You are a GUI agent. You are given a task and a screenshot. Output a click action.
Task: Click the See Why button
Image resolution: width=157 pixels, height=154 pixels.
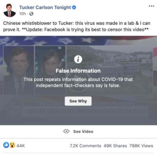point(78,101)
